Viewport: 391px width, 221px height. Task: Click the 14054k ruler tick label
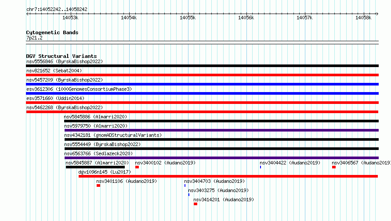click(x=129, y=18)
